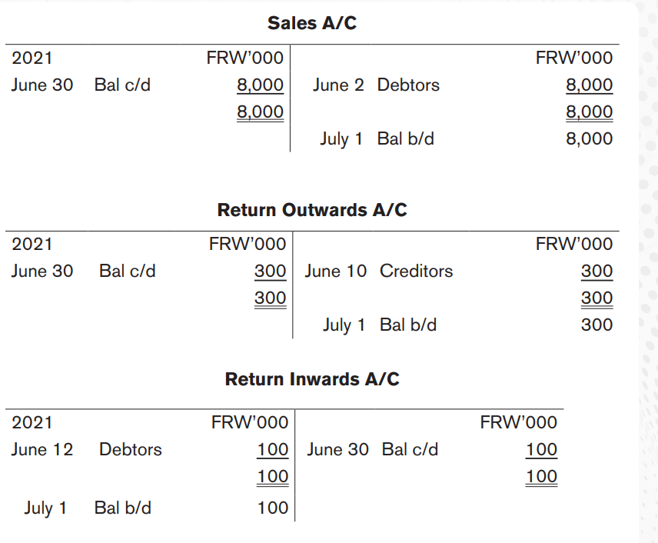Click the Return Inwards A/C heading
Screen dimensions: 658x543
tap(312, 379)
